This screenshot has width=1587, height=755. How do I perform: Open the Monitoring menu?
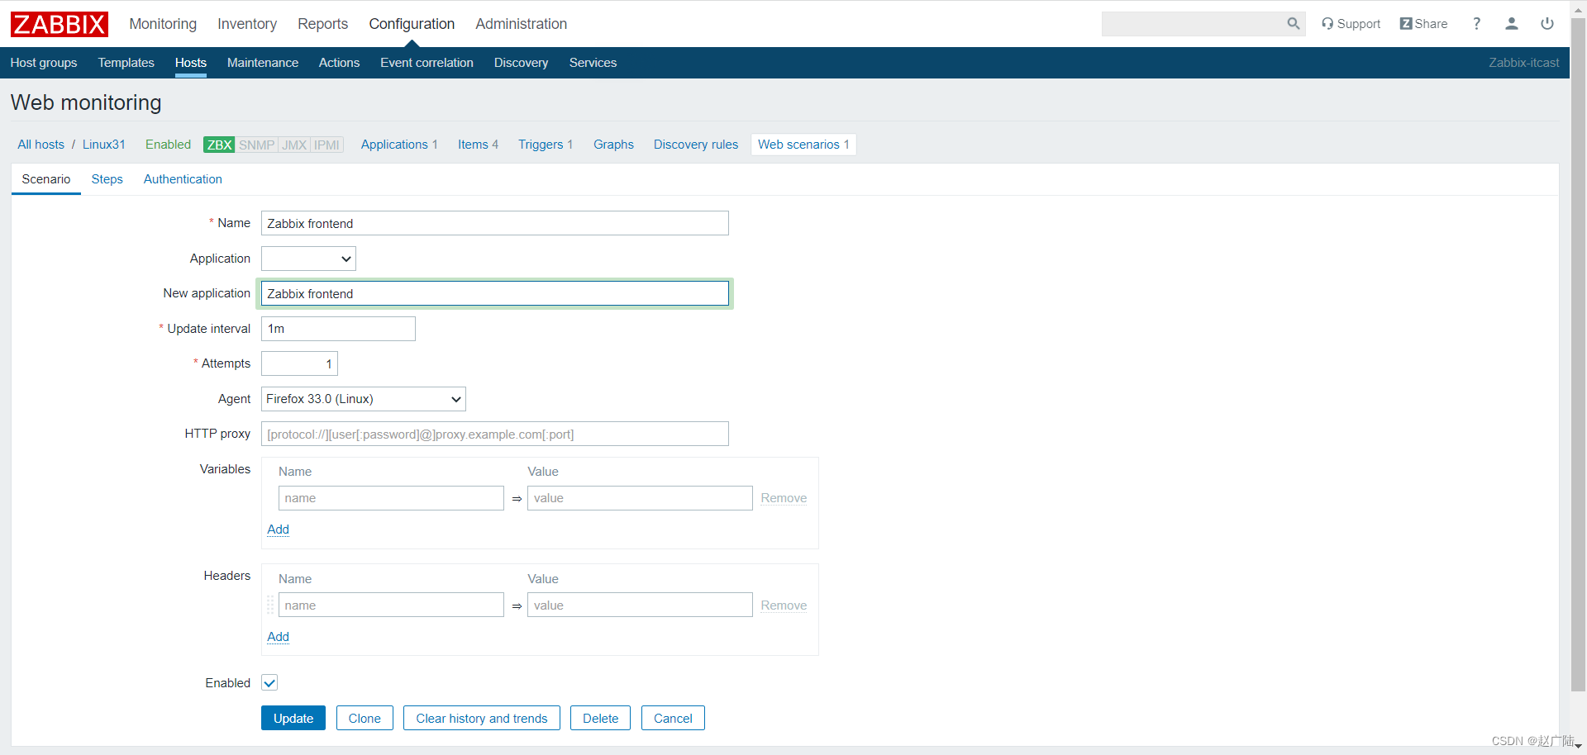tap(163, 24)
